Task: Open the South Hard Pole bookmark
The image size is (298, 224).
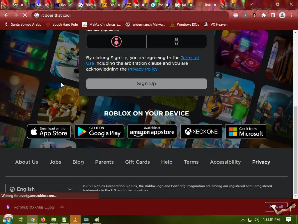Action: [x=62, y=24]
